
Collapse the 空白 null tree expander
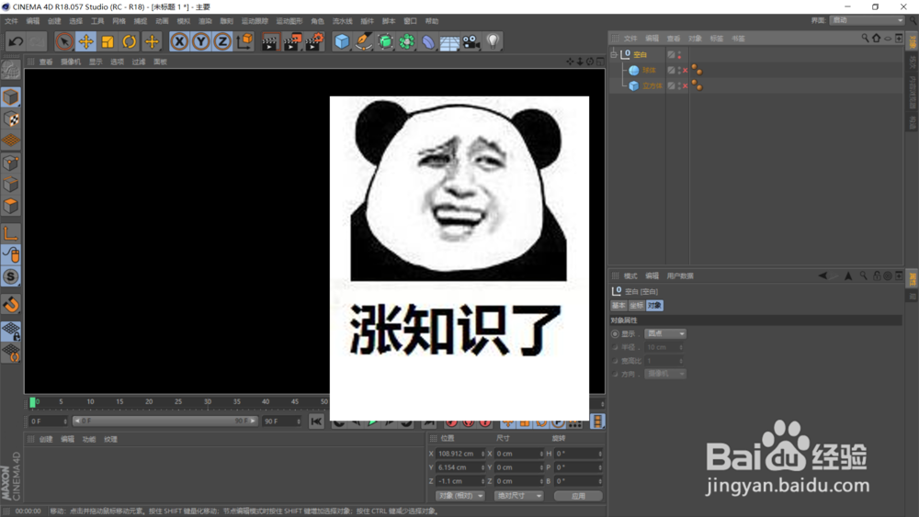[614, 54]
